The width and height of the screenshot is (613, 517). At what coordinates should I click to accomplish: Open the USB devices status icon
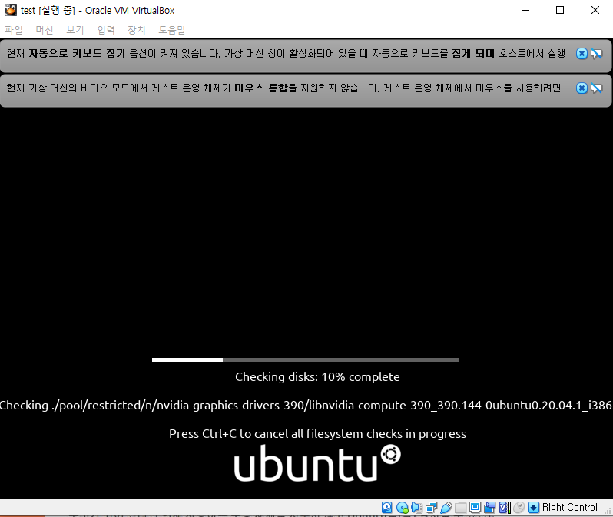coord(446,508)
